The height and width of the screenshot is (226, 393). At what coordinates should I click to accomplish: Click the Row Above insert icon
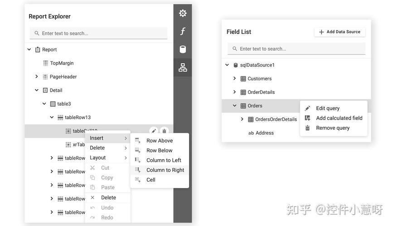(138, 141)
